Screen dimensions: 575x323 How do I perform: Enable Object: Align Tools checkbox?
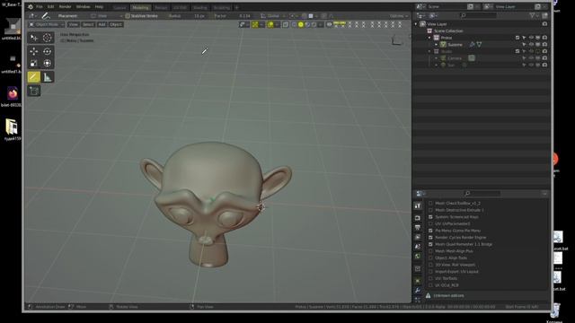pos(430,258)
